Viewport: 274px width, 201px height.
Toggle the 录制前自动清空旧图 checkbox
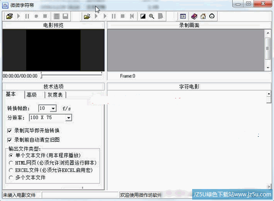[x=10, y=140]
